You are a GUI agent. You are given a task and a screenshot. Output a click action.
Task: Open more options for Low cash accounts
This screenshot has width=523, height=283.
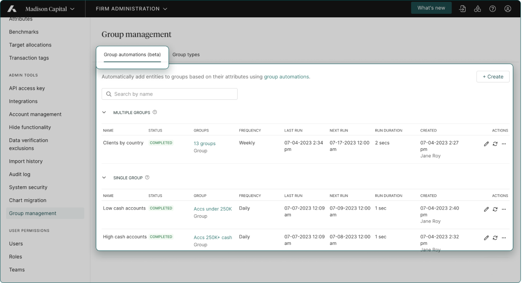(x=504, y=209)
